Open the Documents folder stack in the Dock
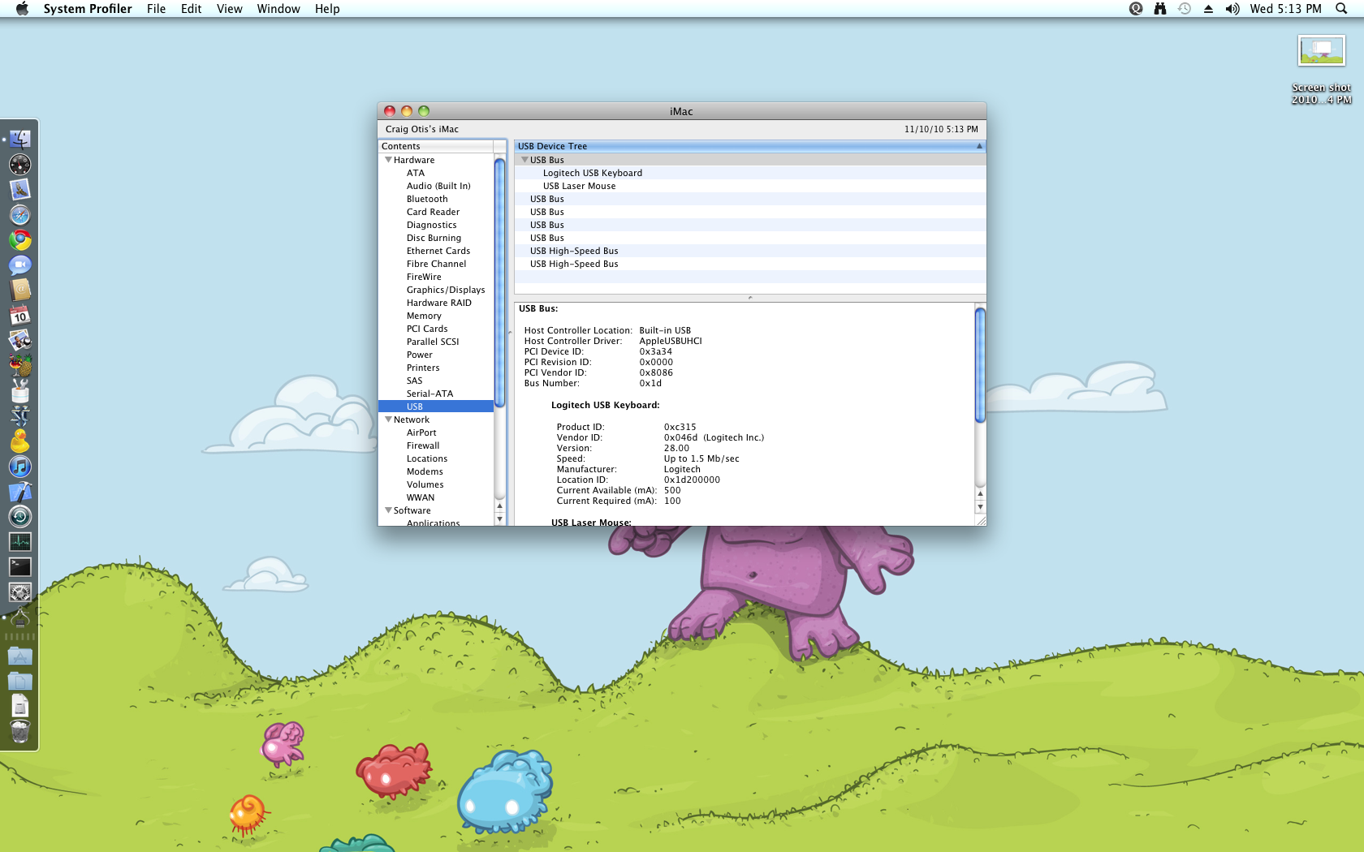Viewport: 1364px width, 852px height. (x=19, y=681)
